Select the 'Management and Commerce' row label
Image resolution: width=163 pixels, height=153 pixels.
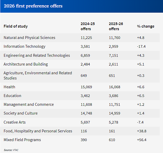point(29,104)
